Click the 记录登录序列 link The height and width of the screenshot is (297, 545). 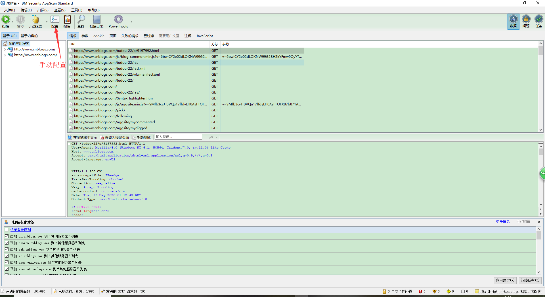(x=21, y=230)
